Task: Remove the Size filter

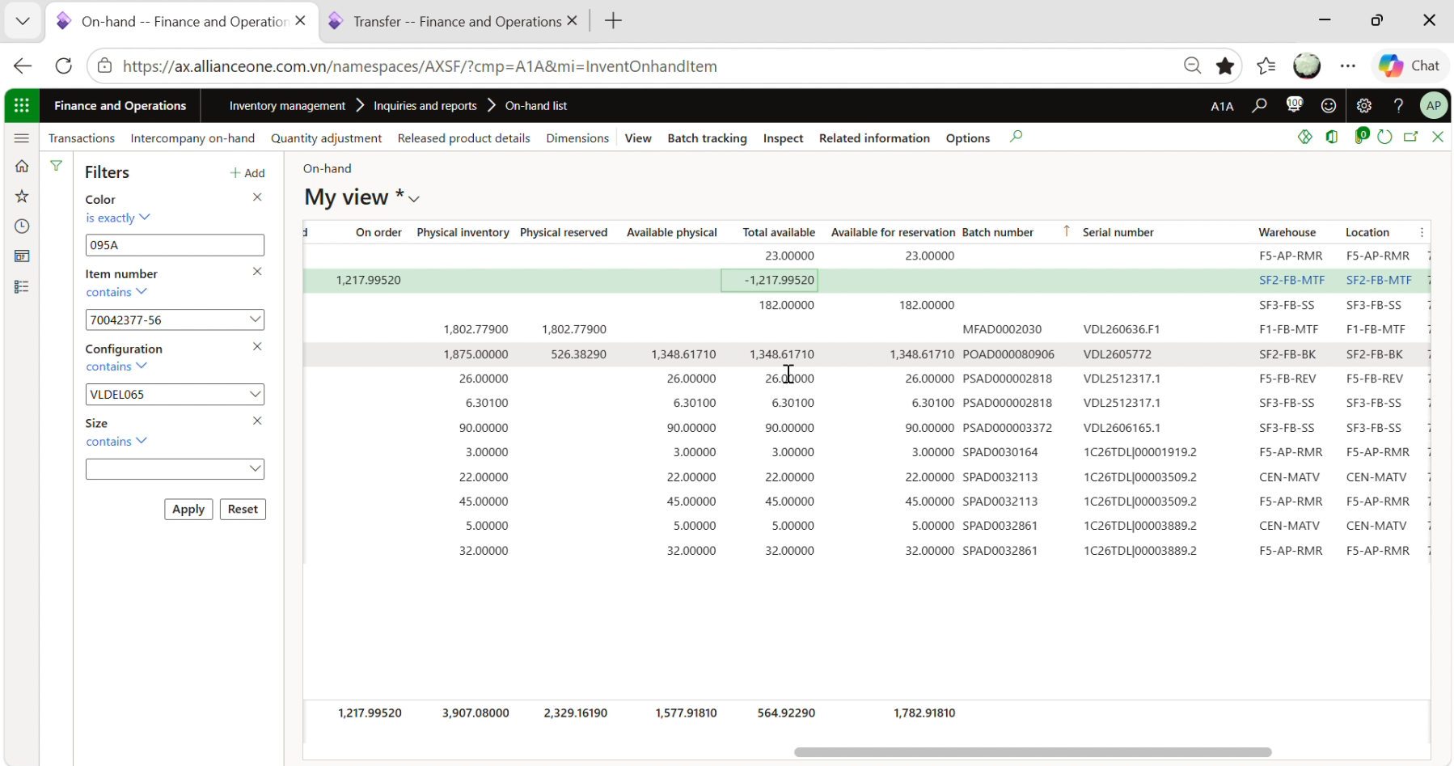Action: (257, 421)
